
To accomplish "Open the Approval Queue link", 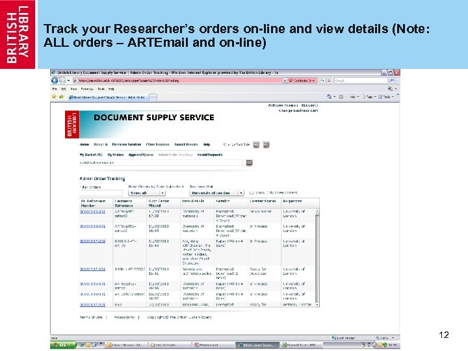I will coord(140,155).
